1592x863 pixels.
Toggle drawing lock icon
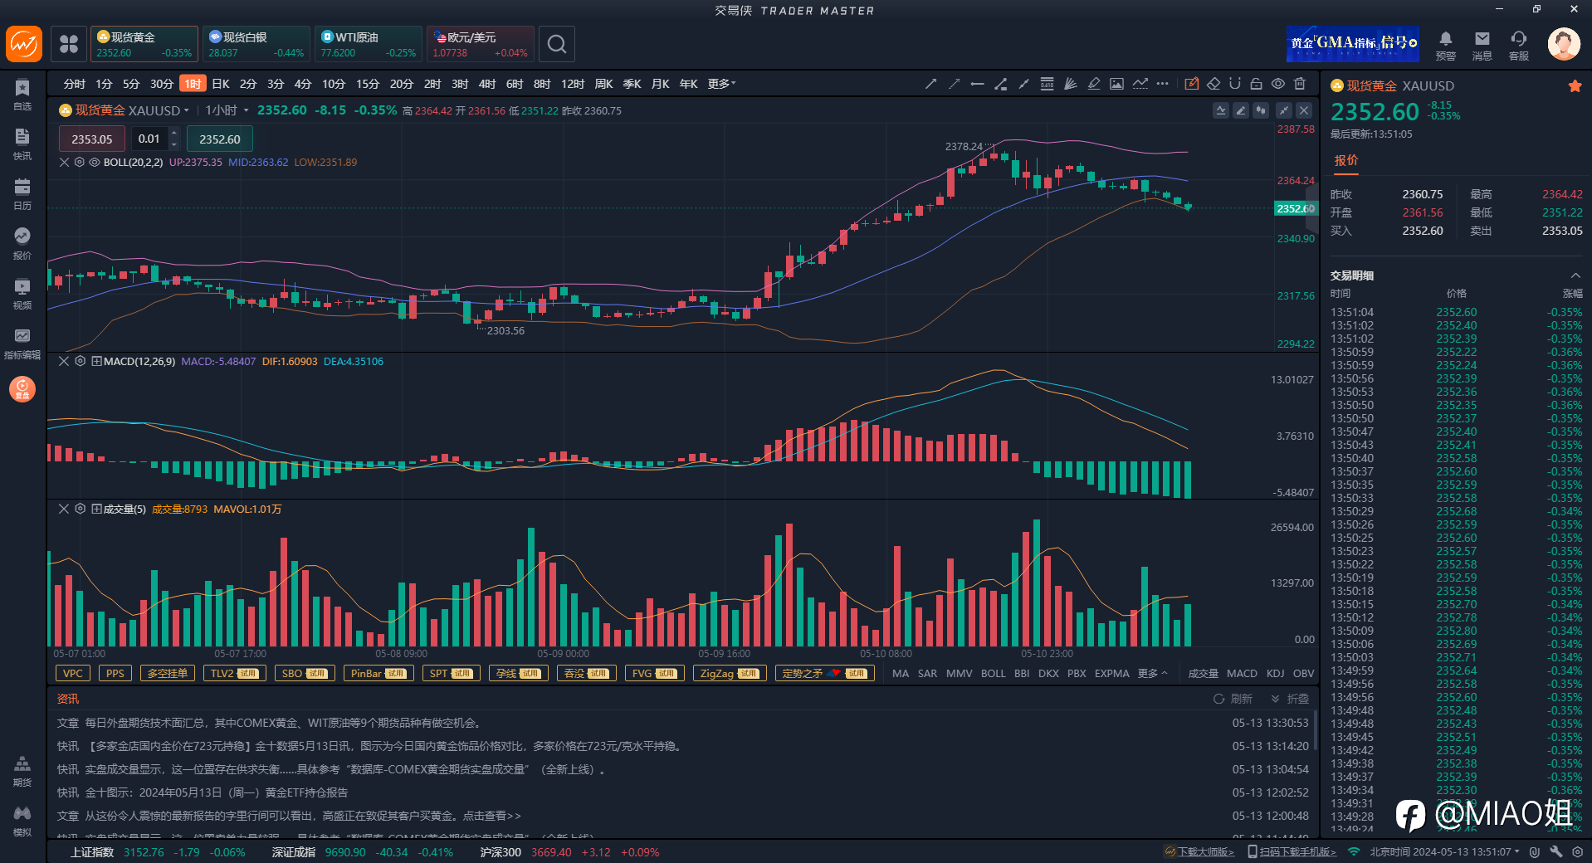pyautogui.click(x=1257, y=84)
